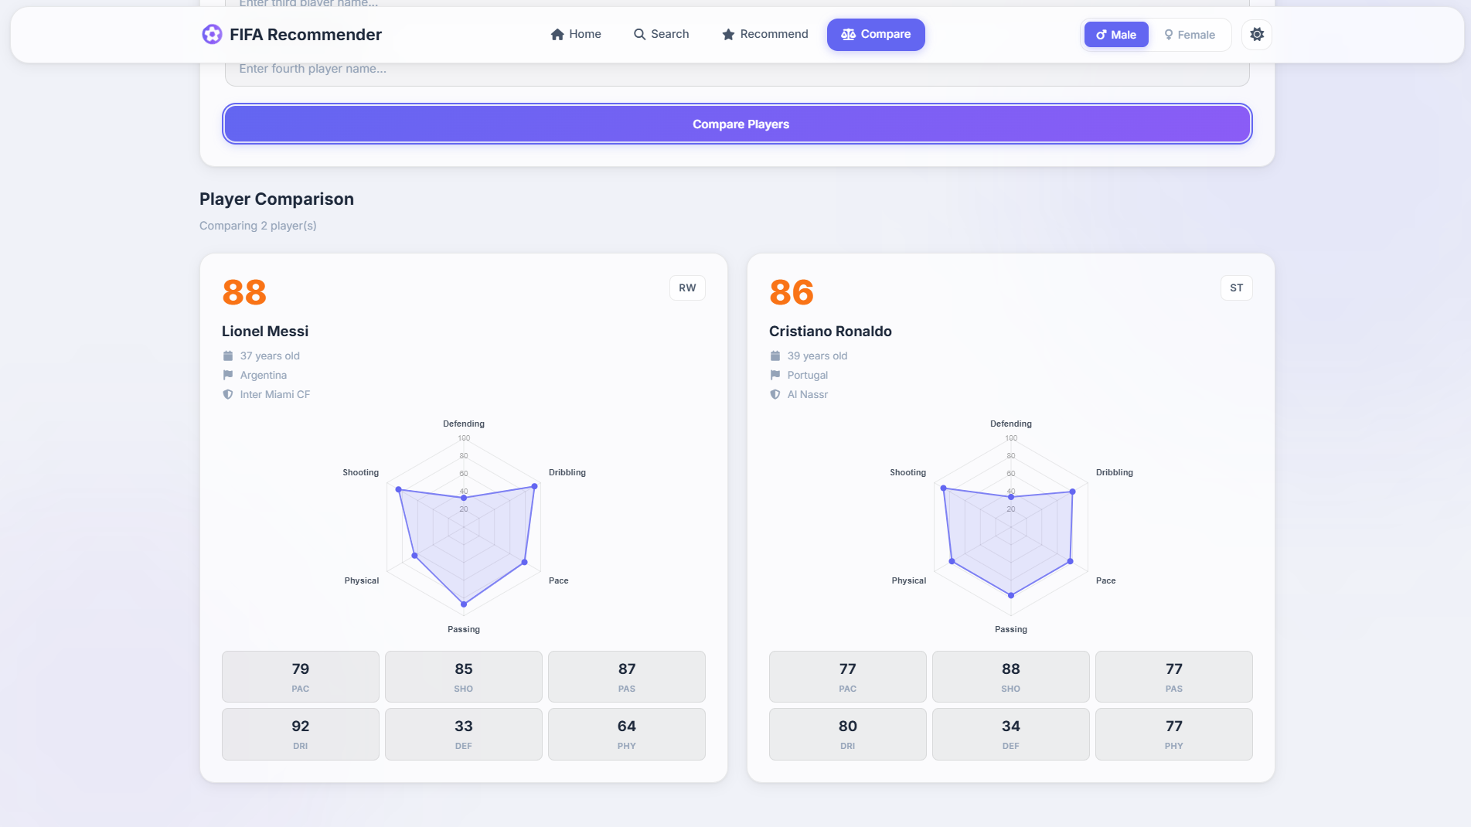Open the Recommend page

coord(764,34)
